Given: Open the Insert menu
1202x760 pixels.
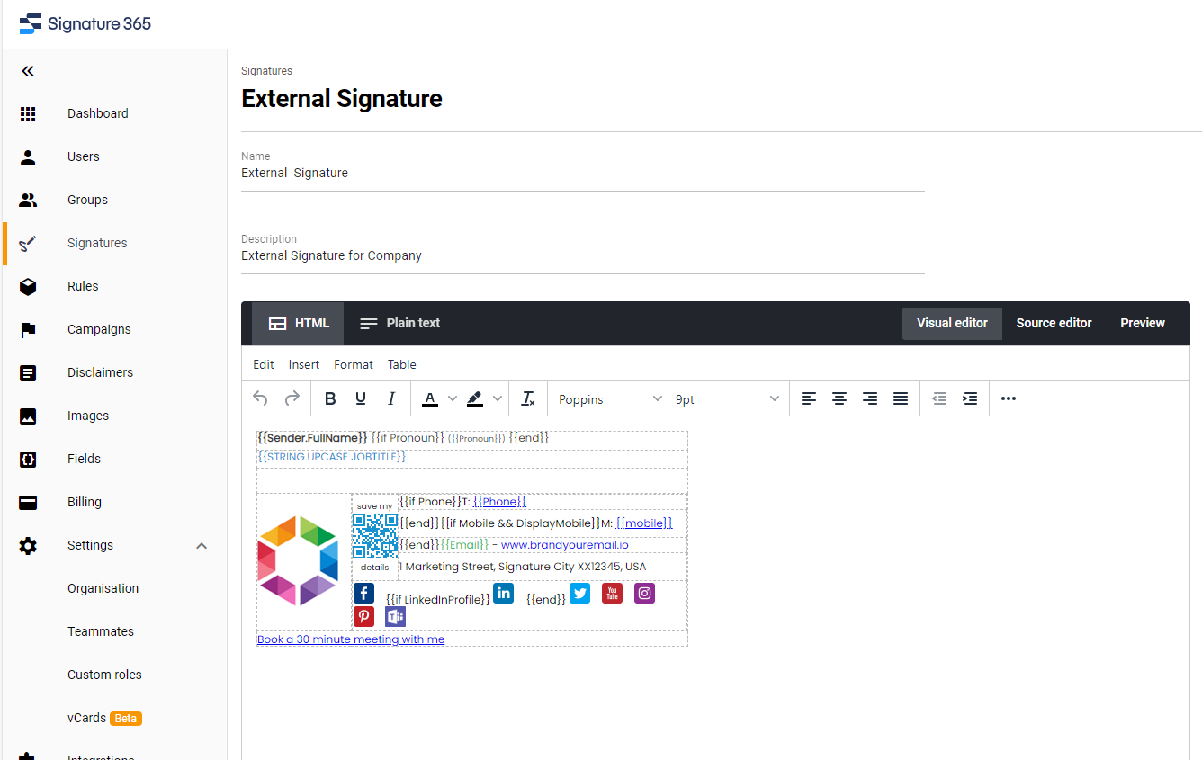Looking at the screenshot, I should 304,364.
